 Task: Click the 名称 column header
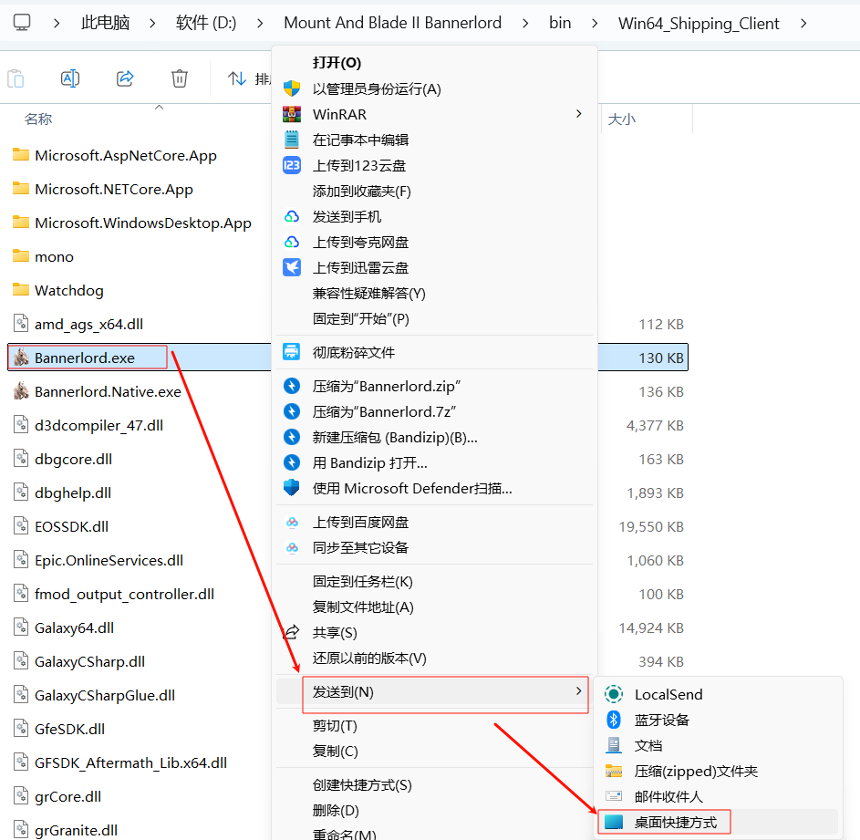38,119
